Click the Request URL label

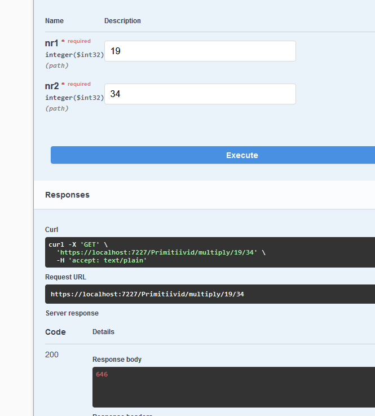click(x=65, y=277)
